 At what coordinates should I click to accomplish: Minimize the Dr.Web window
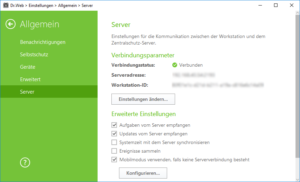point(260,5)
